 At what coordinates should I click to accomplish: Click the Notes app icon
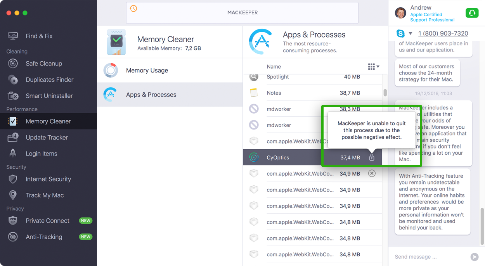coord(254,93)
